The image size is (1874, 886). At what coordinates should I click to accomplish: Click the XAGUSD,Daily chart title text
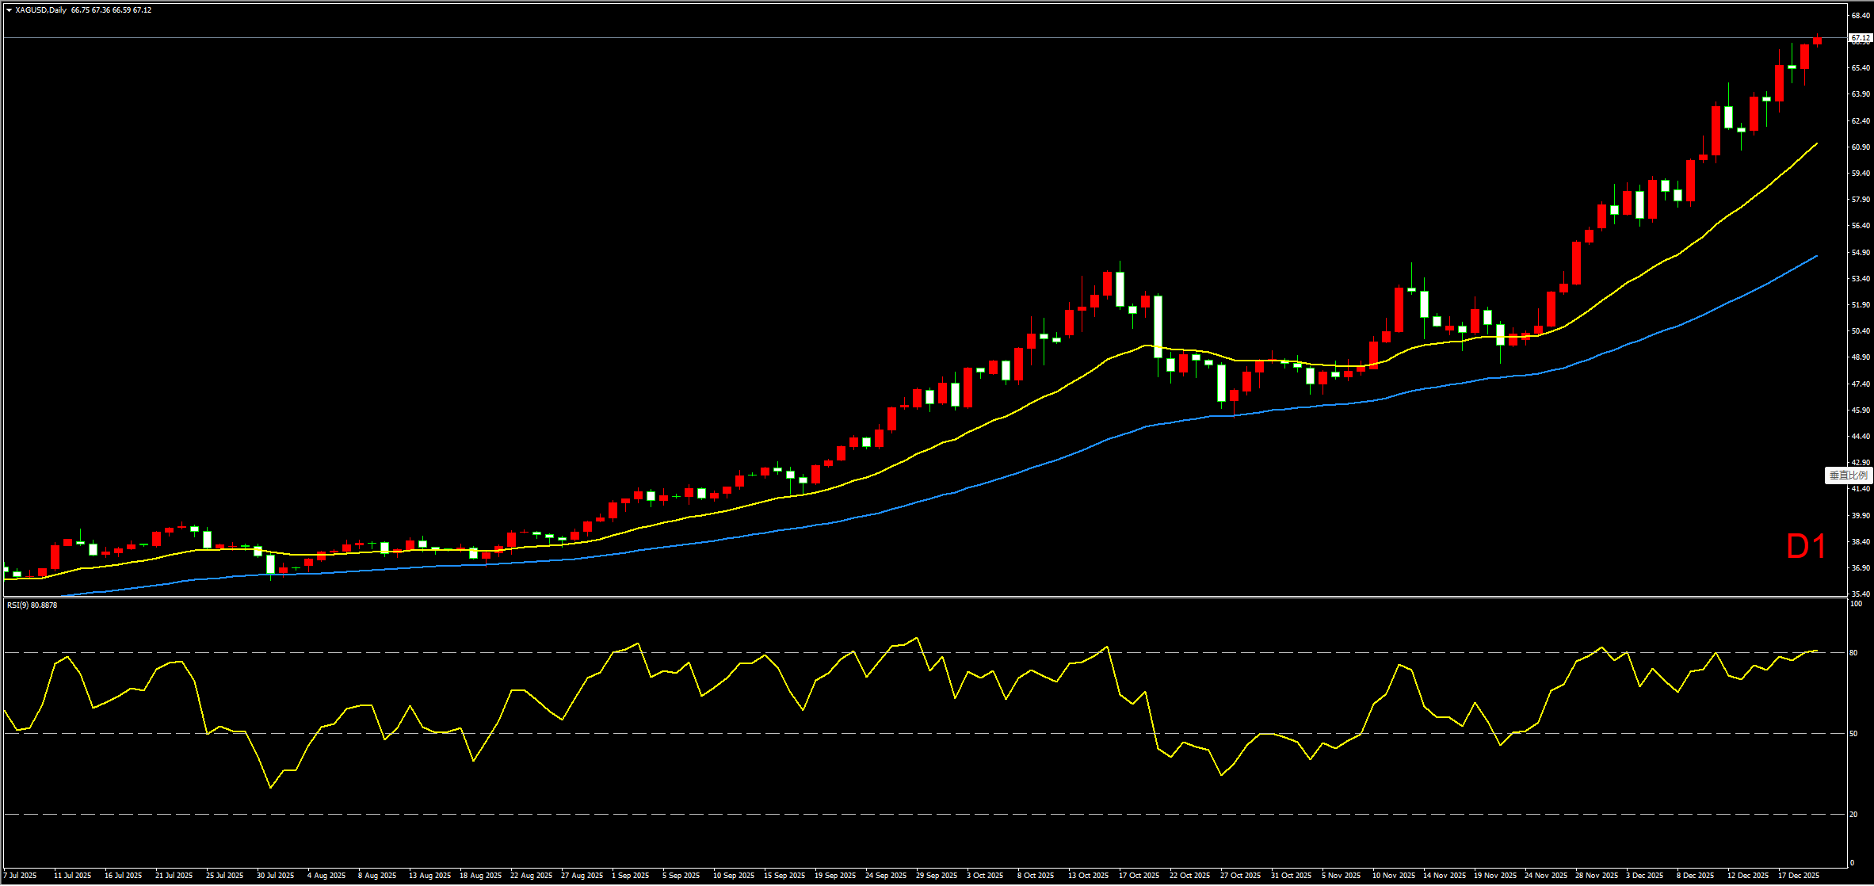click(41, 10)
